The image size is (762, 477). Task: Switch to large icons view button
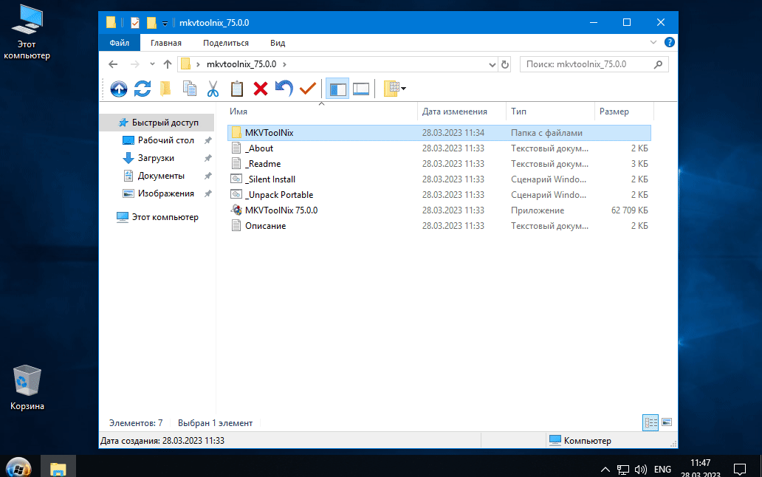667,422
